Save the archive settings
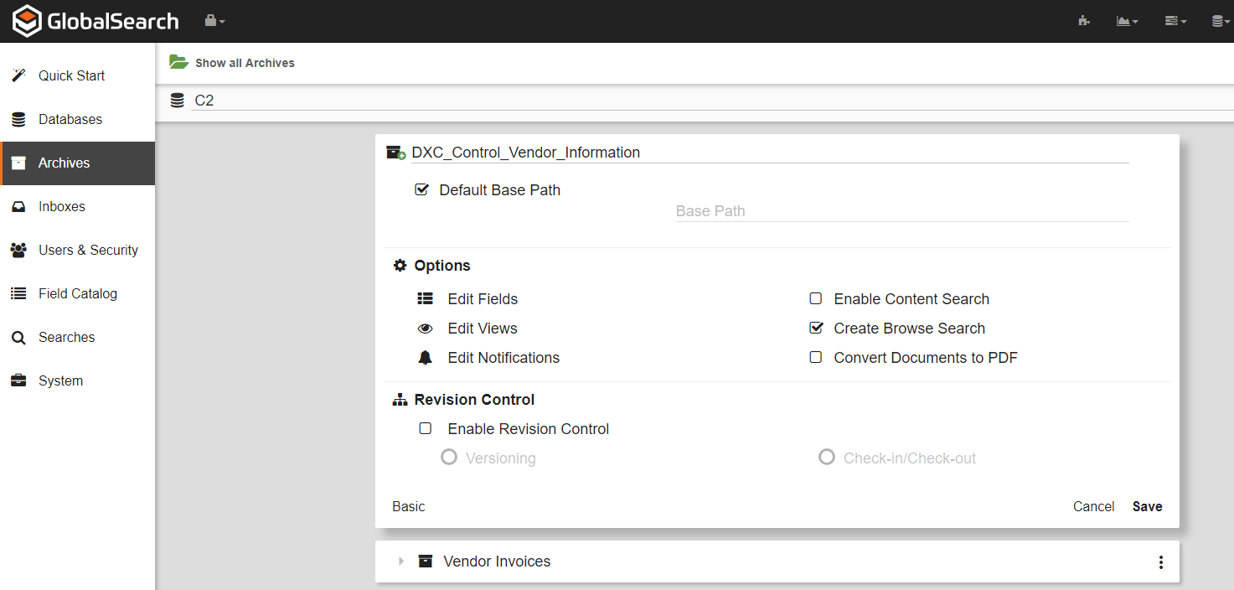 point(1147,506)
